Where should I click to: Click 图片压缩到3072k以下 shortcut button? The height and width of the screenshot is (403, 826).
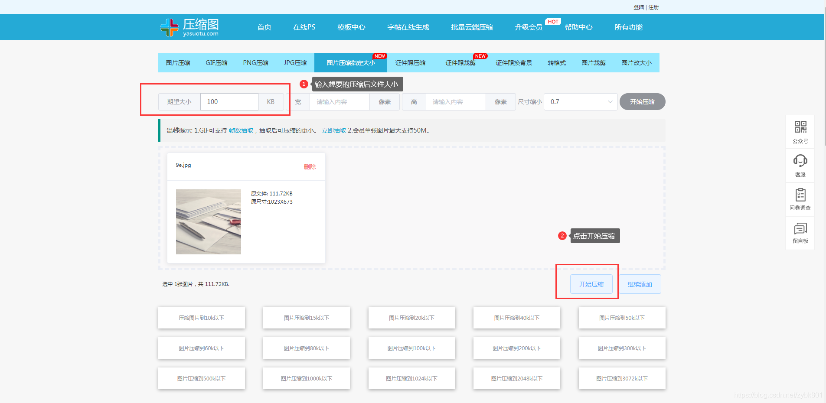tap(622, 378)
